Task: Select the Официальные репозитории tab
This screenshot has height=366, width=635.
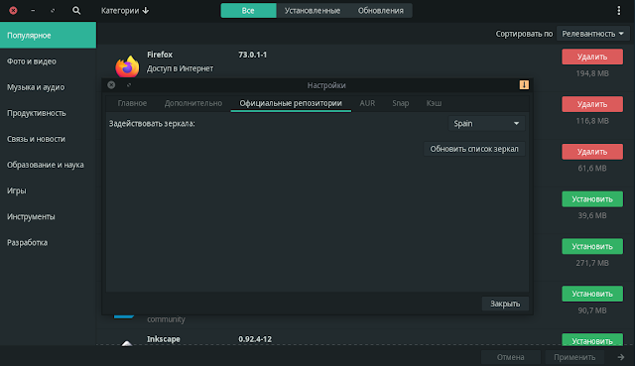Action: tap(291, 103)
